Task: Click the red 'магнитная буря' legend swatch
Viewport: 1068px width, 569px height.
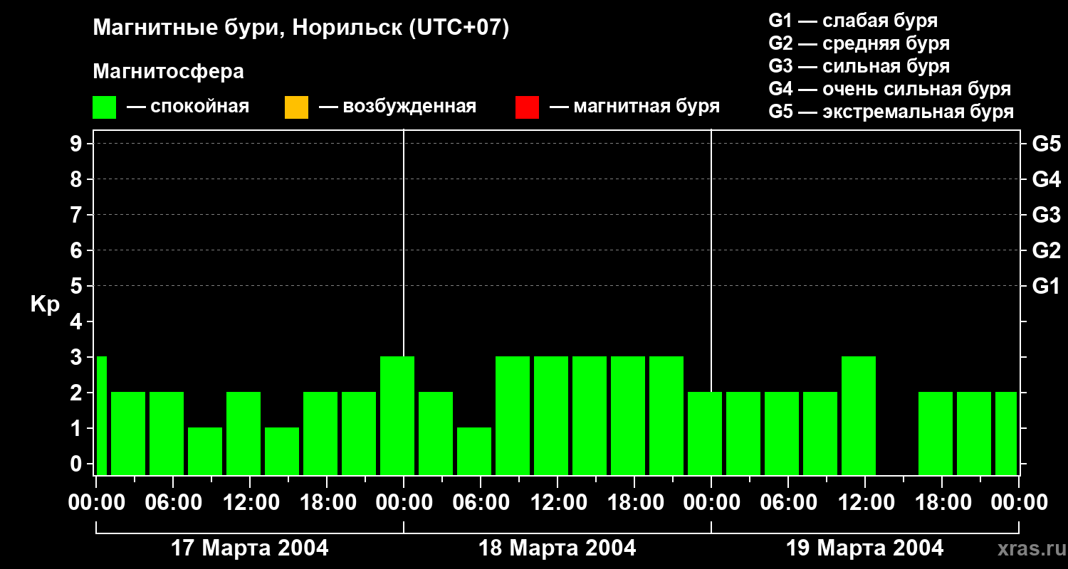Action: [x=527, y=107]
